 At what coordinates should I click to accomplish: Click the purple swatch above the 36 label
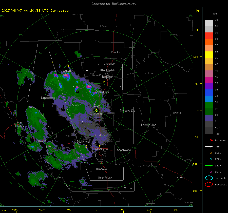[x=209, y=86]
